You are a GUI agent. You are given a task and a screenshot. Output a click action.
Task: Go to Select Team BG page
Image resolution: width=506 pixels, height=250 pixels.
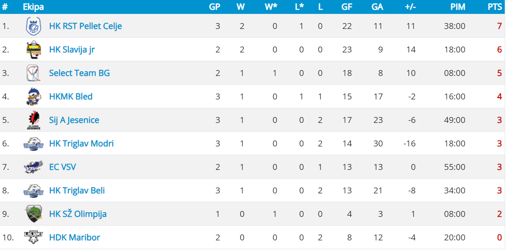79,73
